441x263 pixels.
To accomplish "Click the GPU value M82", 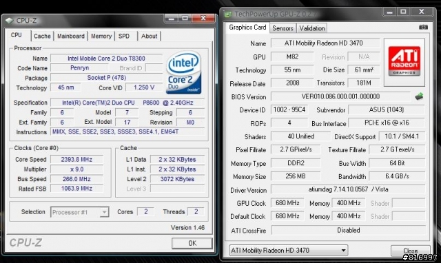I will (292, 56).
